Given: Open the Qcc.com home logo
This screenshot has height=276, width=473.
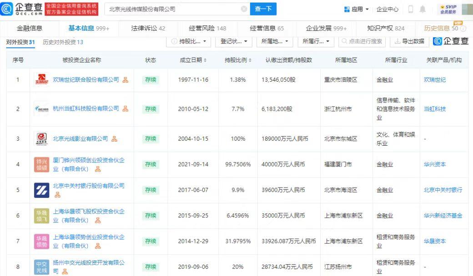Looking at the screenshot, I should (22, 9).
